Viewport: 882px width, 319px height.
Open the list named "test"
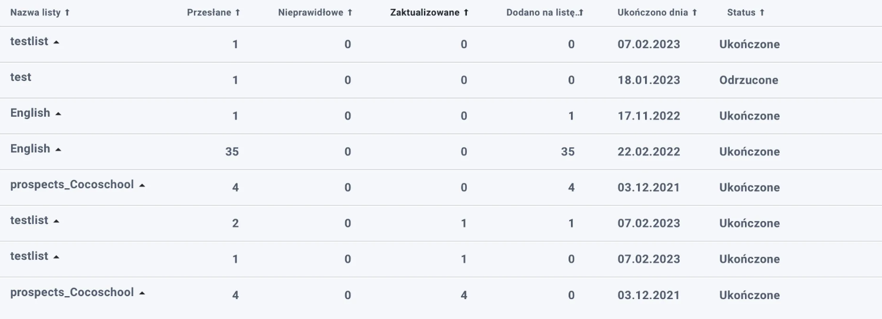pos(21,77)
